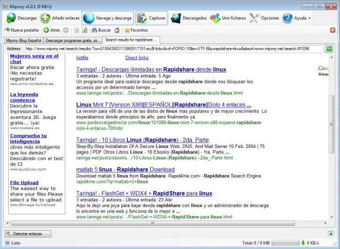This screenshot has width=340, height=249.
Task: Click the rapid4me.com green URL text
Action: pyautogui.click(x=112, y=181)
